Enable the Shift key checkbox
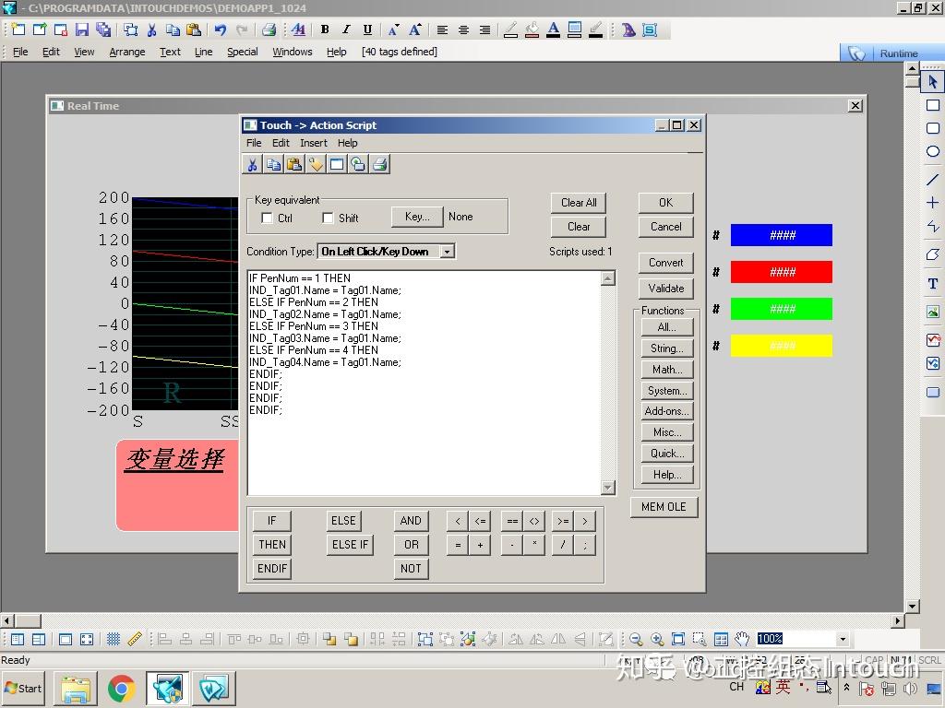Image resolution: width=945 pixels, height=708 pixels. [x=328, y=218]
